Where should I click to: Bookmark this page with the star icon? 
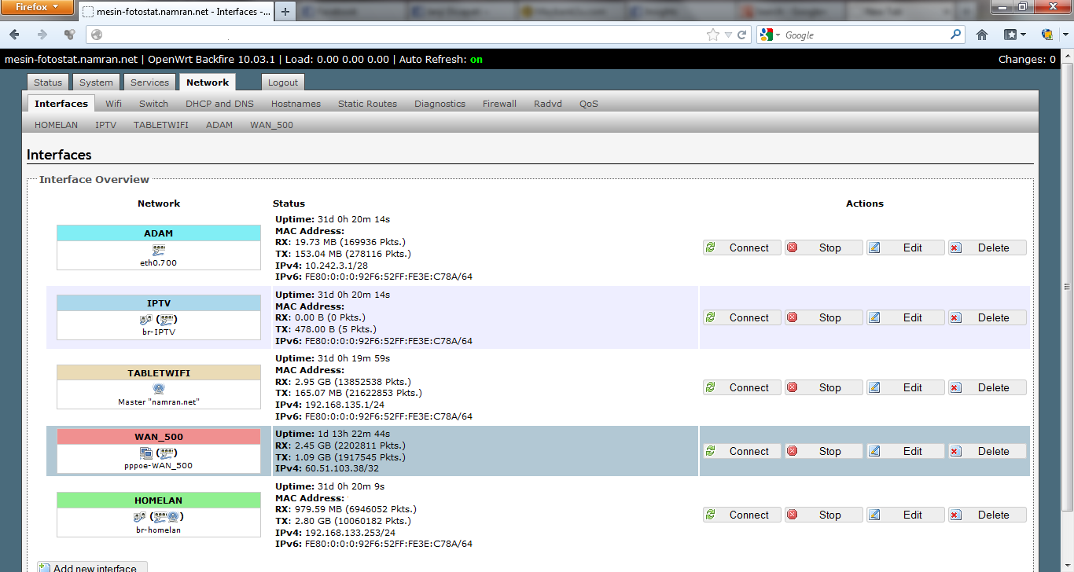712,35
